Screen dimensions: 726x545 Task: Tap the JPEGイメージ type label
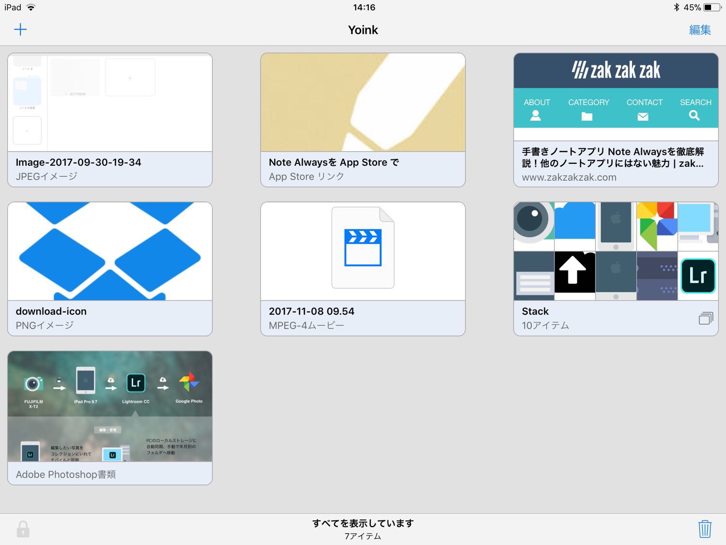tap(46, 176)
